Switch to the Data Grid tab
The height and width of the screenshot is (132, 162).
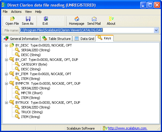click(84, 39)
